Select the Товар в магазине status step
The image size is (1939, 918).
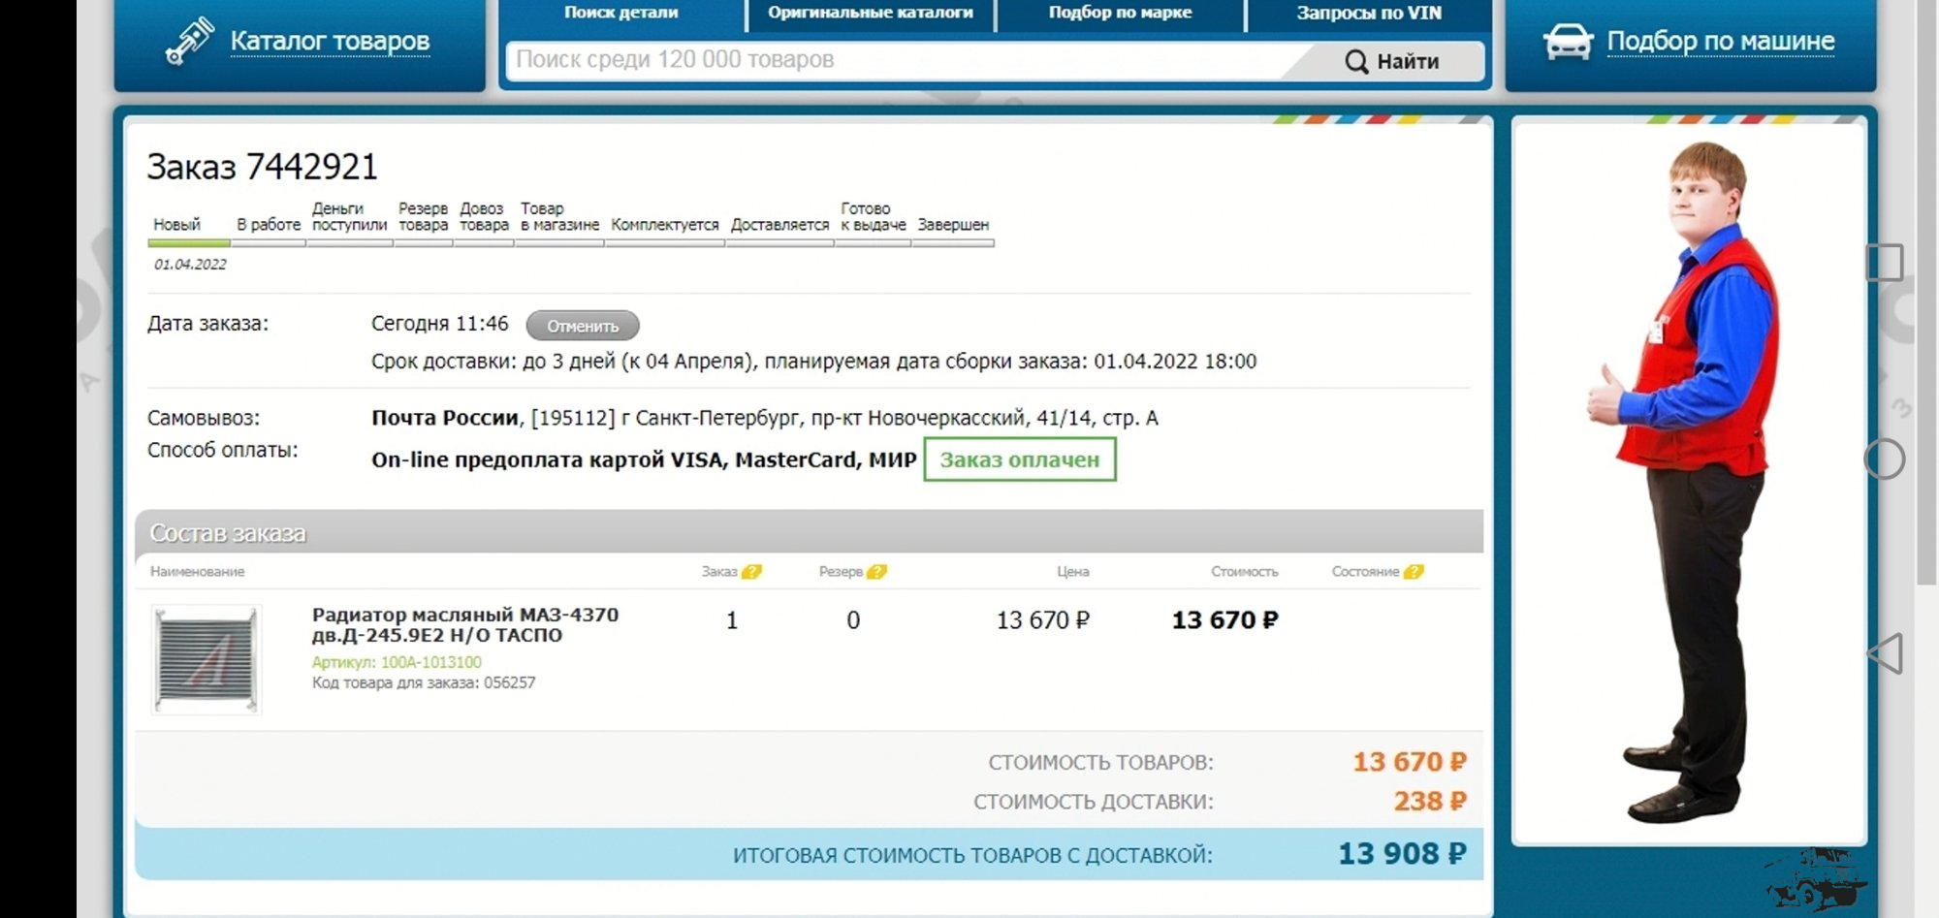point(559,216)
